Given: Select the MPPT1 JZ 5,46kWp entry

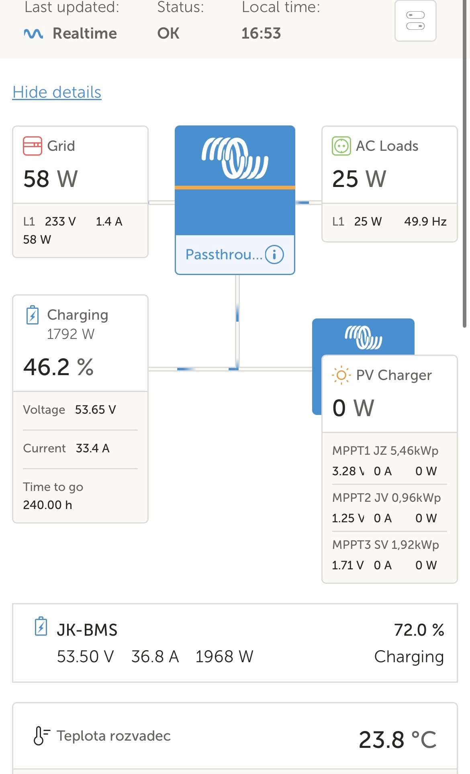Looking at the screenshot, I should 385,451.
